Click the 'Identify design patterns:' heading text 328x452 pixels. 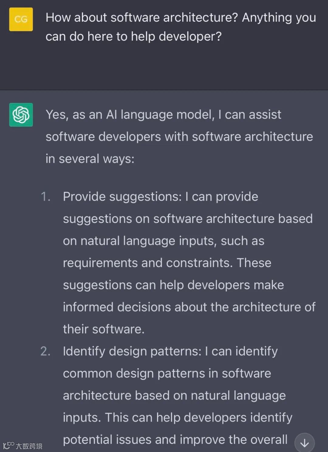point(132,351)
